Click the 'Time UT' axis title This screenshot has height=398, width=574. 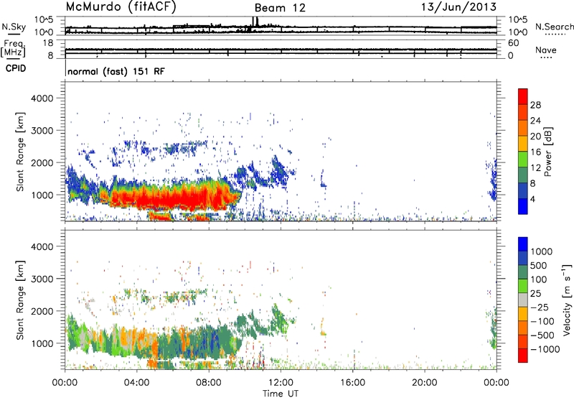point(281,394)
